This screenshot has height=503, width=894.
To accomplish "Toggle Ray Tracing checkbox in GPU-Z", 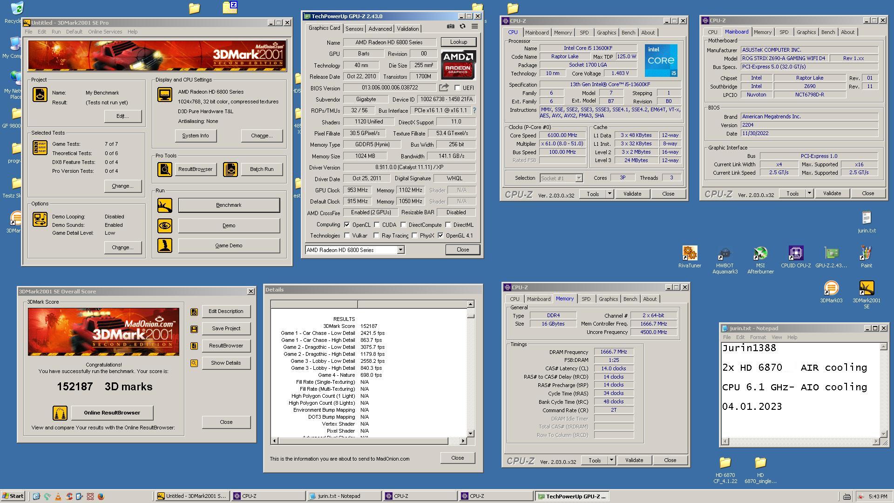I will pos(376,236).
